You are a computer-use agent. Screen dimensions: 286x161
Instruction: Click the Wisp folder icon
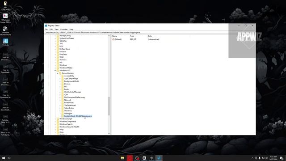(58, 130)
